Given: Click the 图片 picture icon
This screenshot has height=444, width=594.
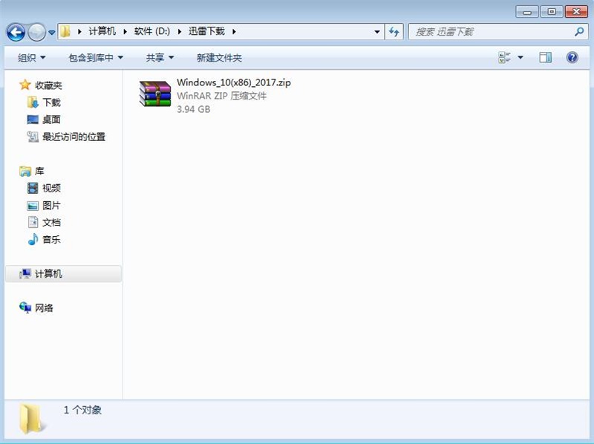Looking at the screenshot, I should pyautogui.click(x=33, y=206).
